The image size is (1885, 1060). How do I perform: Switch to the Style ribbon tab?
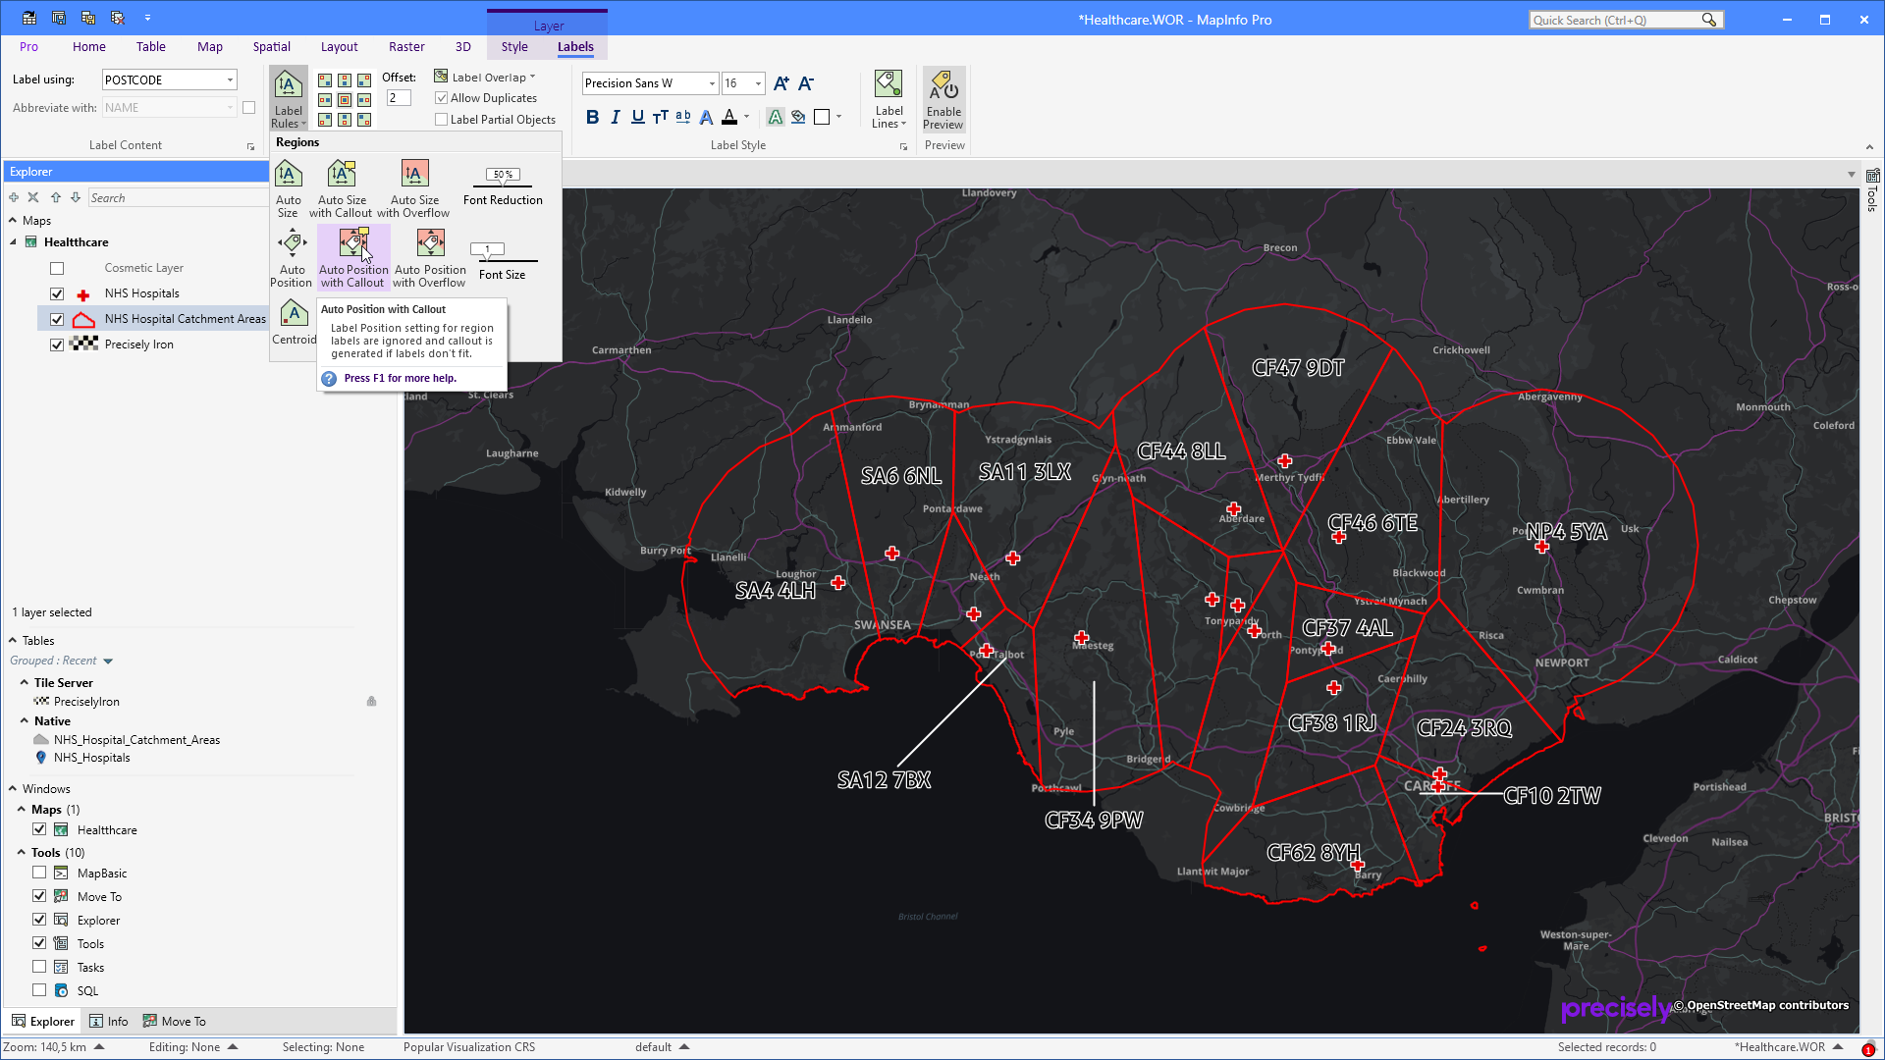(x=514, y=46)
